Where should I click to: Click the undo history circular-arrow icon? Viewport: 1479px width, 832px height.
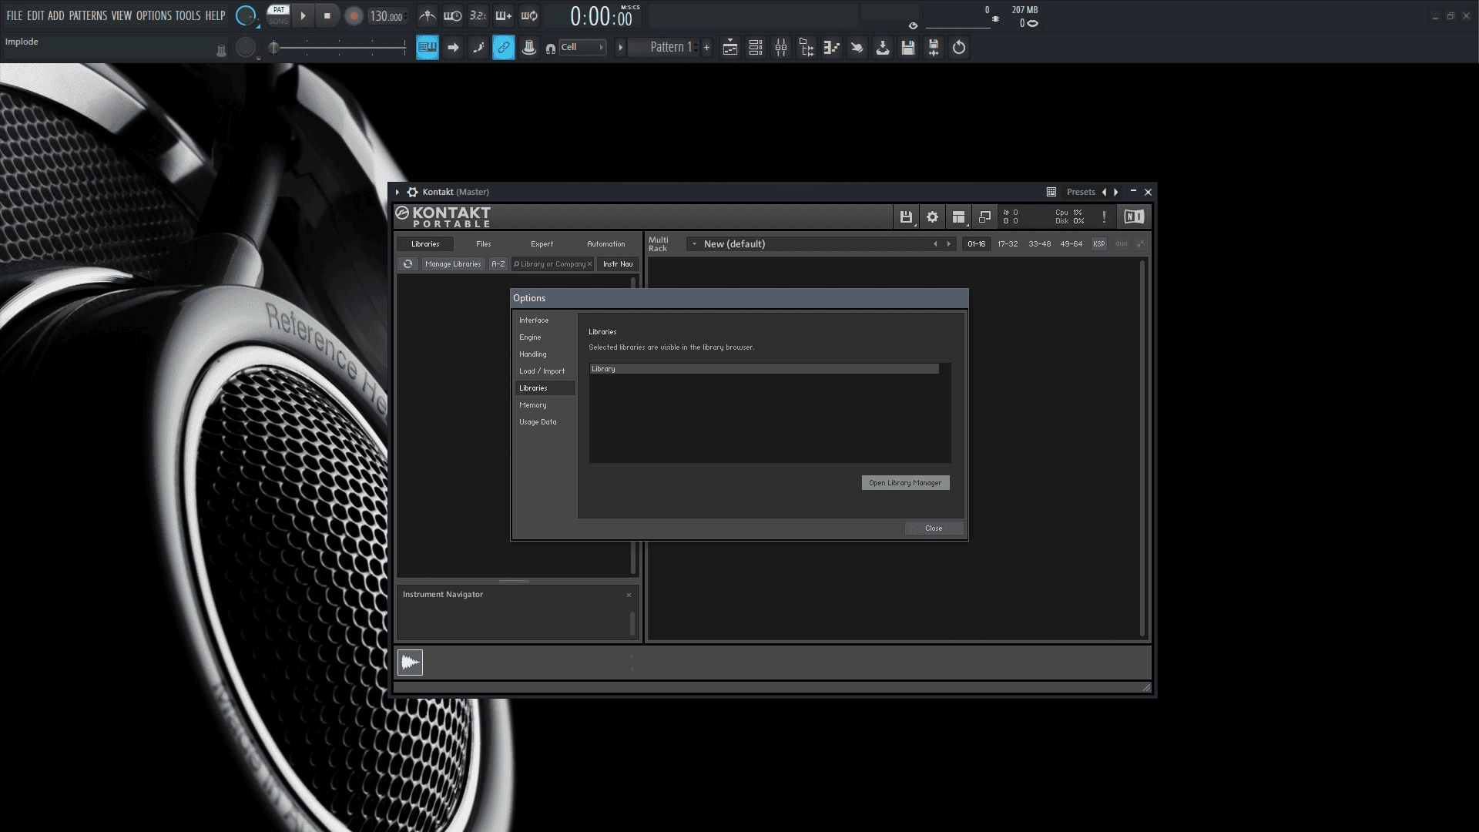(x=959, y=48)
